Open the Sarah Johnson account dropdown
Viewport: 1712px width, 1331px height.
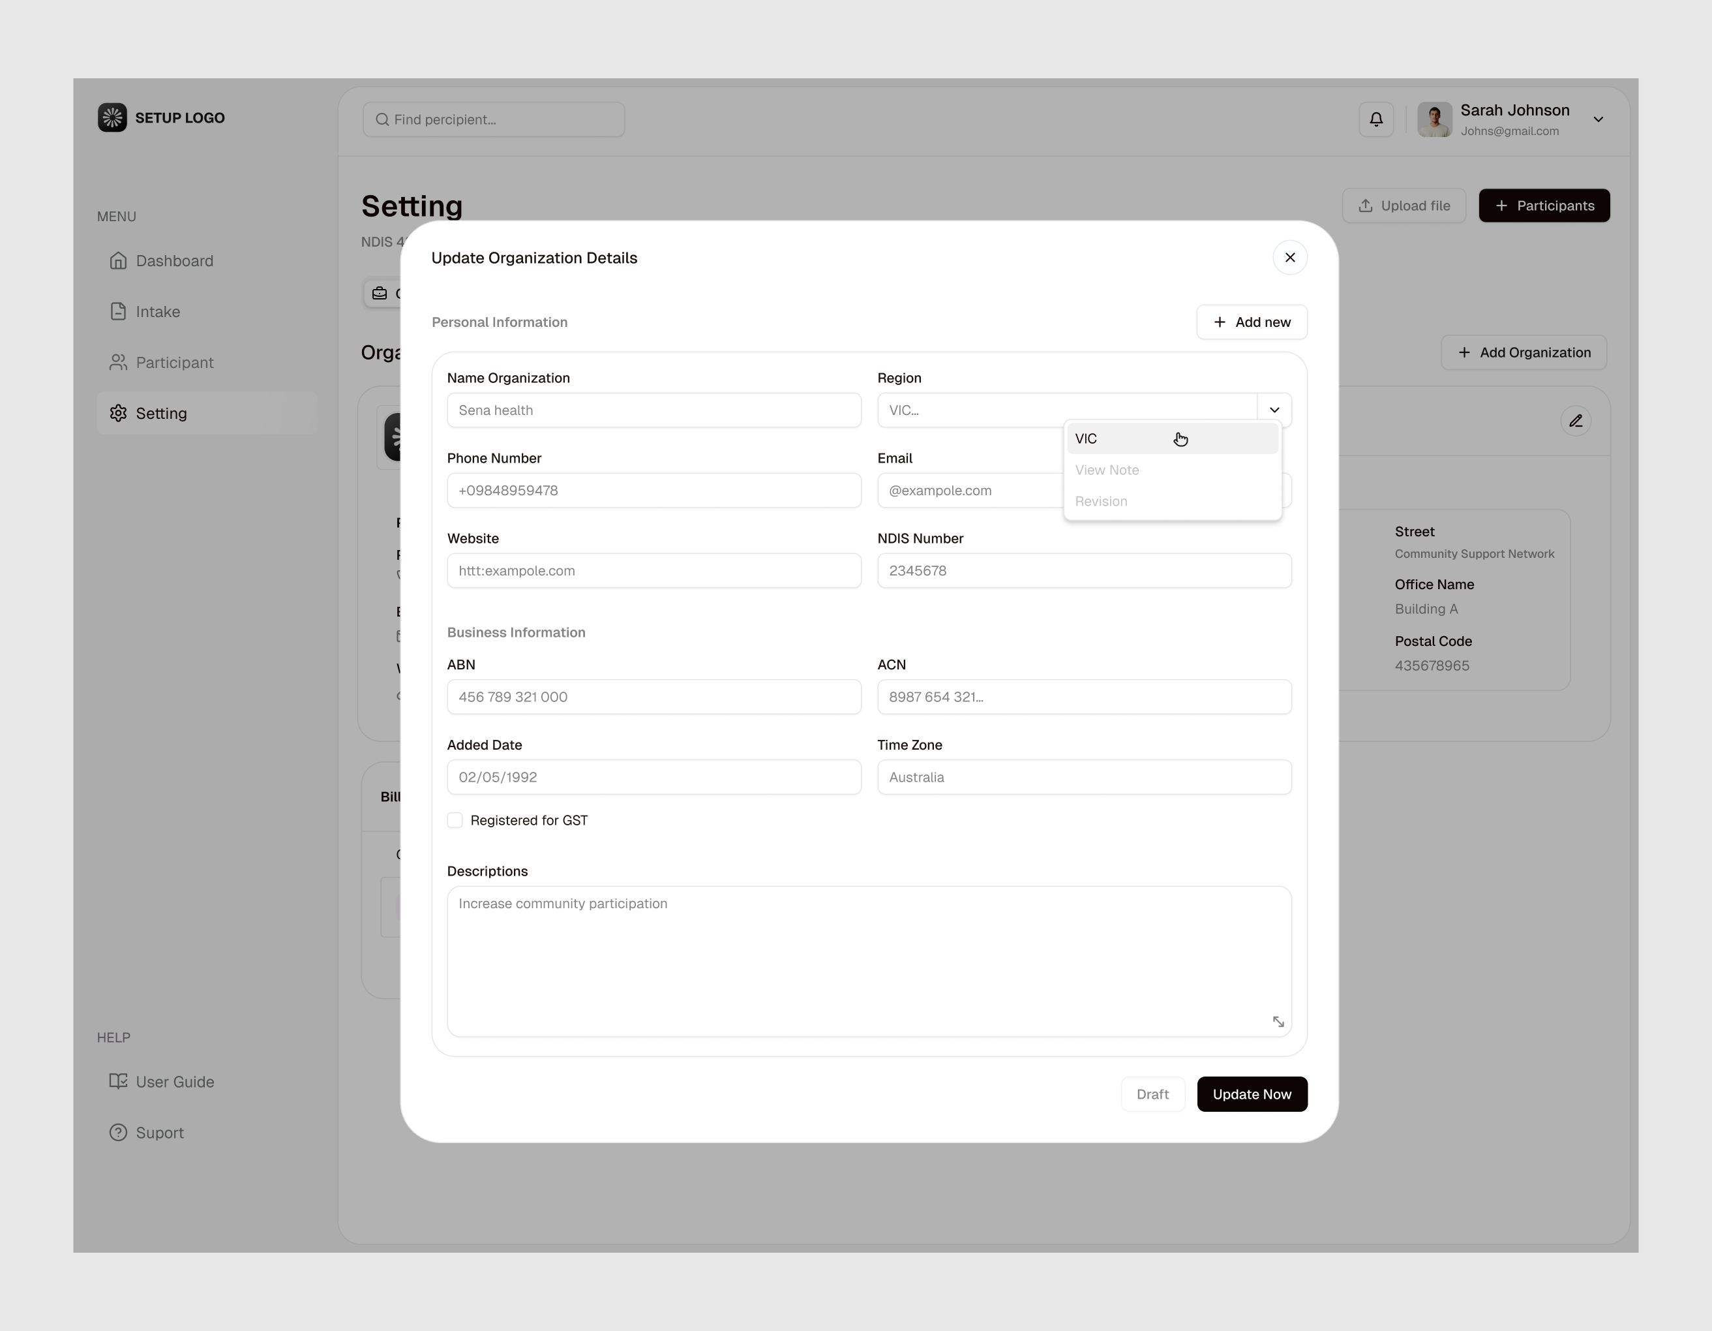tap(1599, 119)
